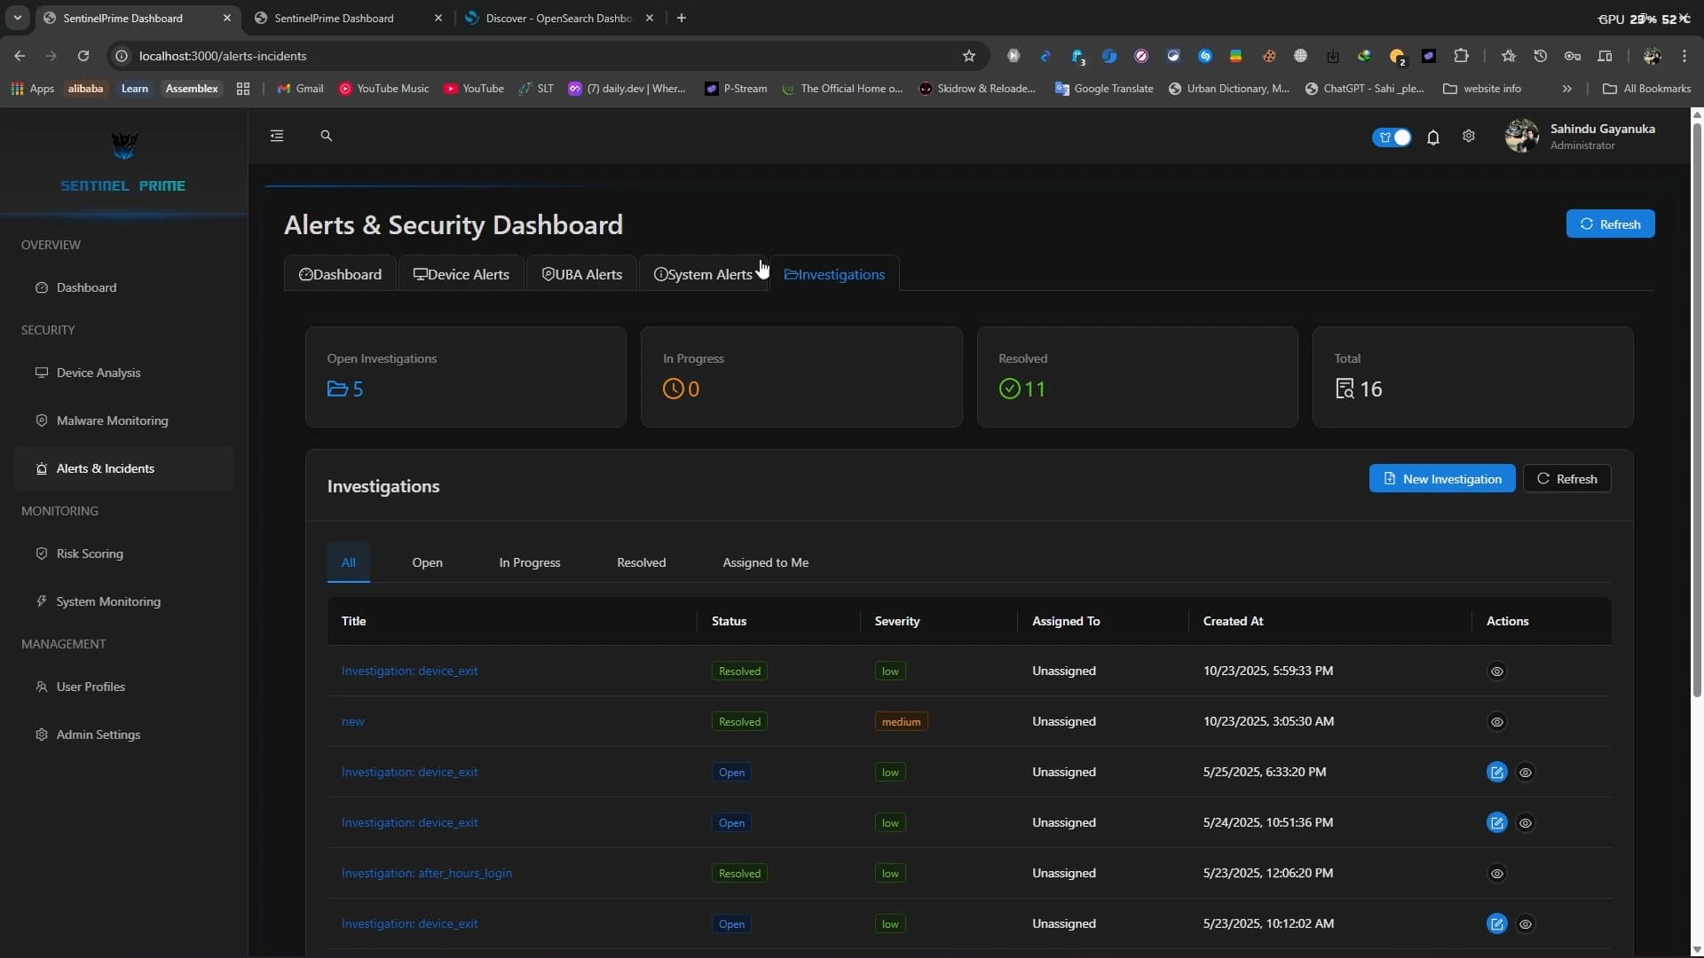Expand the hidden bookmarks chevron
Viewport: 1704px width, 958px height.
pyautogui.click(x=1566, y=89)
